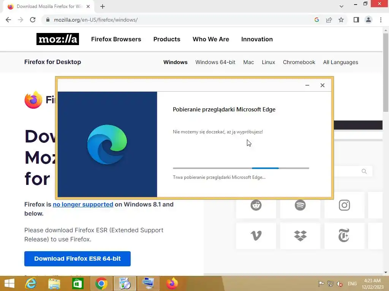389x291 pixels.
Task: Open the Google icon in address bar
Action: click(x=316, y=20)
